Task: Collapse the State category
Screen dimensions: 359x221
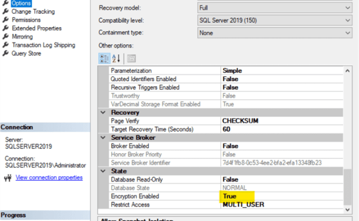Action: 103,171
